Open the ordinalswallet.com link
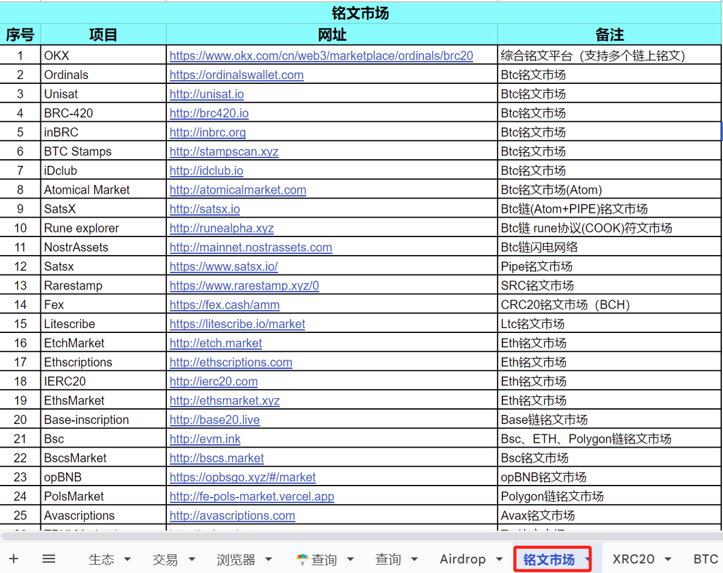This screenshot has height=573, width=723. click(236, 75)
